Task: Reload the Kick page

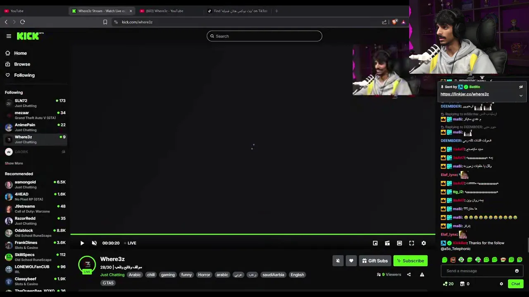Action: click(23, 22)
